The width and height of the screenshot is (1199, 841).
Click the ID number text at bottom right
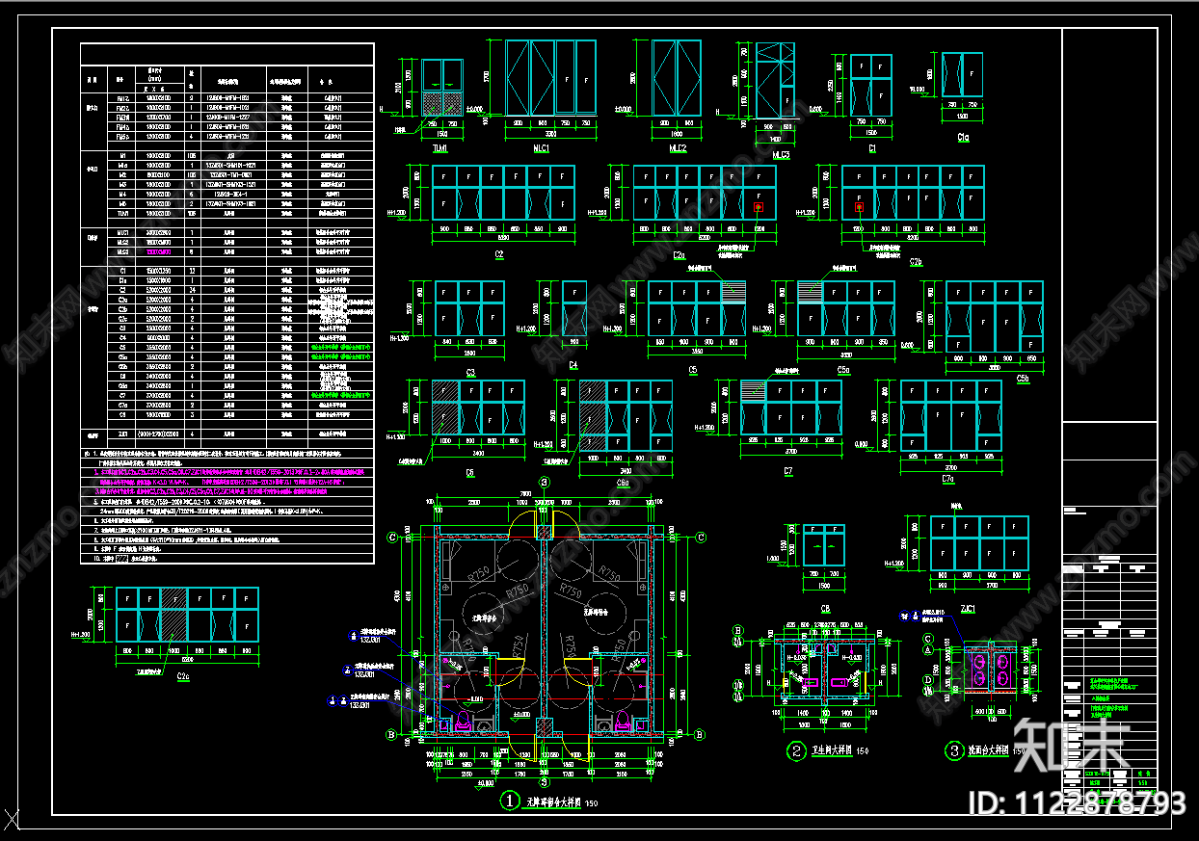(1076, 802)
